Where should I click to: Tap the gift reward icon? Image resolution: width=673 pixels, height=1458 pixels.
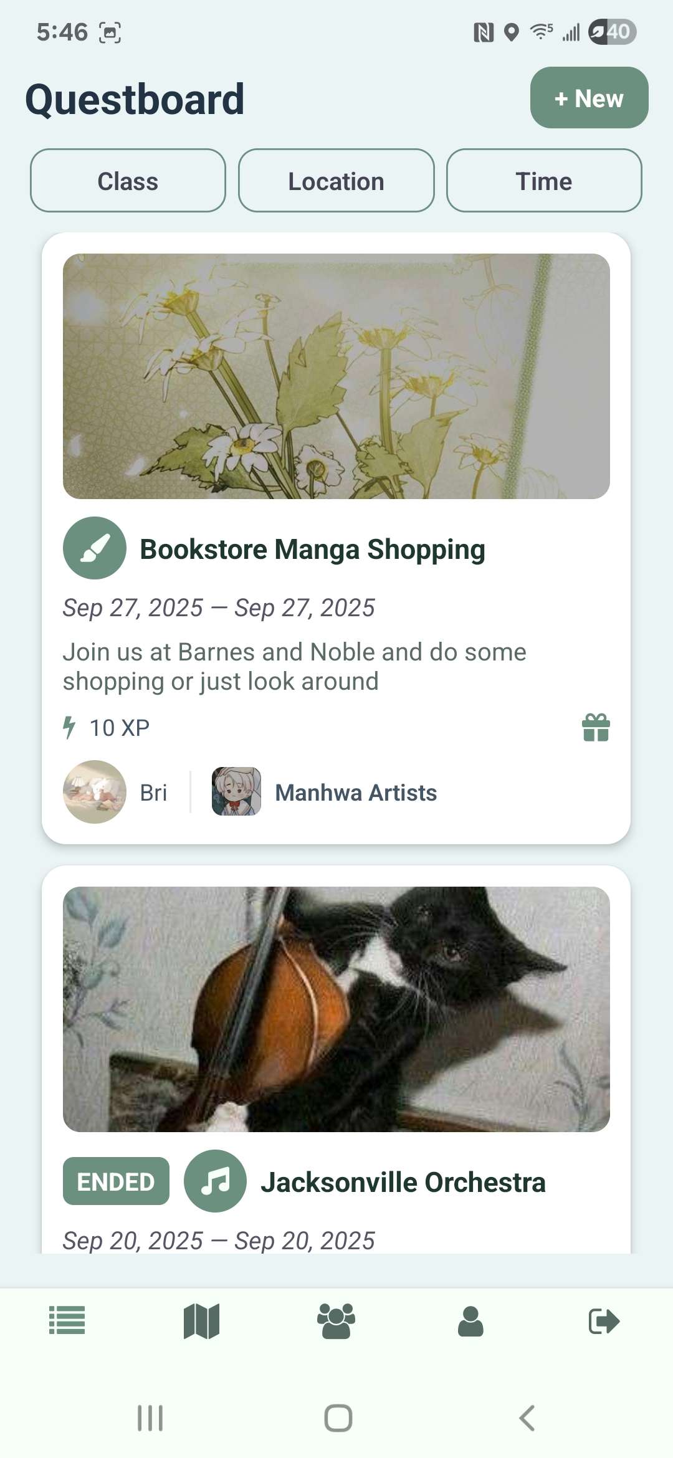[x=596, y=727]
